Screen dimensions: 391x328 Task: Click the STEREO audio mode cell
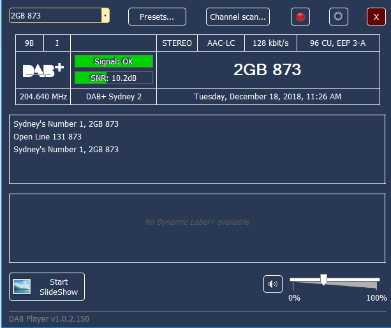pos(177,43)
